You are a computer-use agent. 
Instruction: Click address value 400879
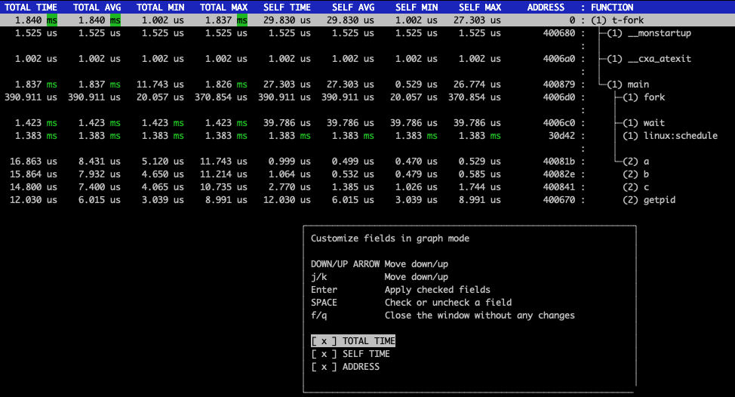point(558,85)
